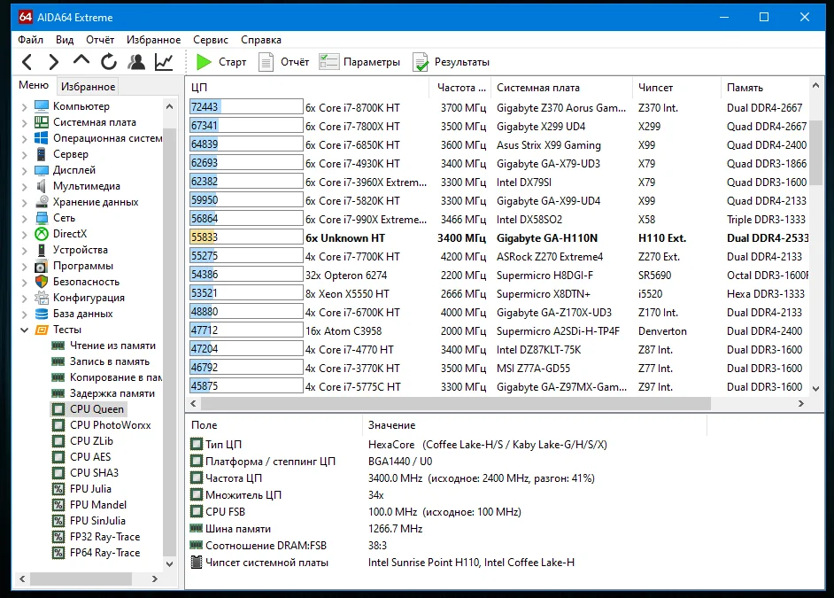Open the Service menu

[x=210, y=40]
